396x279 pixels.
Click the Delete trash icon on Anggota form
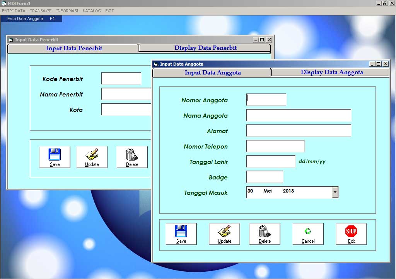click(265, 233)
